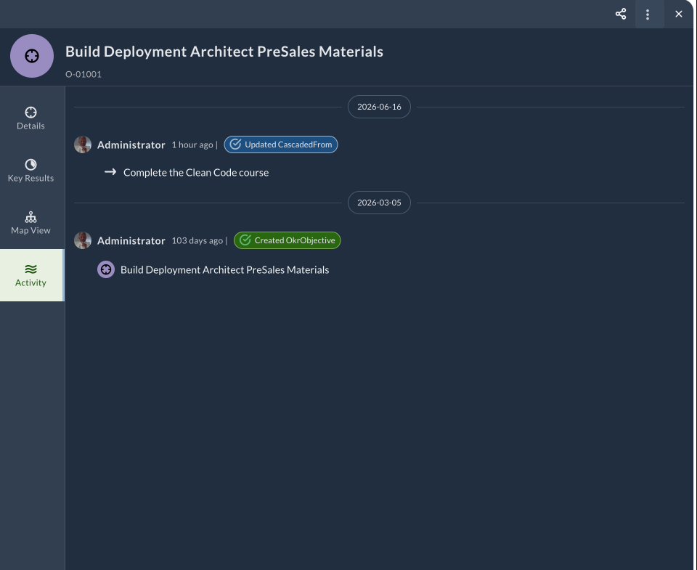697x570 pixels.
Task: Click Administrator avatar beside 1 hour ago
Action: point(83,144)
